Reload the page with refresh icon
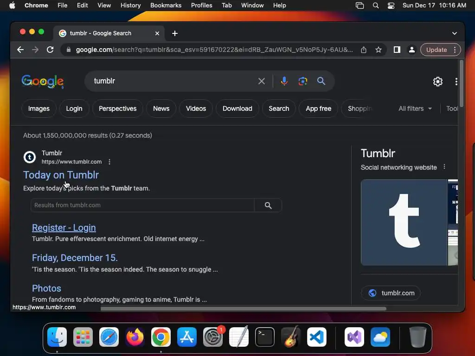The image size is (475, 356). click(50, 50)
